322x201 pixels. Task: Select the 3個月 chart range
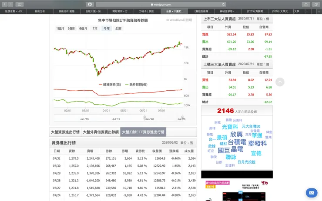(72, 29)
